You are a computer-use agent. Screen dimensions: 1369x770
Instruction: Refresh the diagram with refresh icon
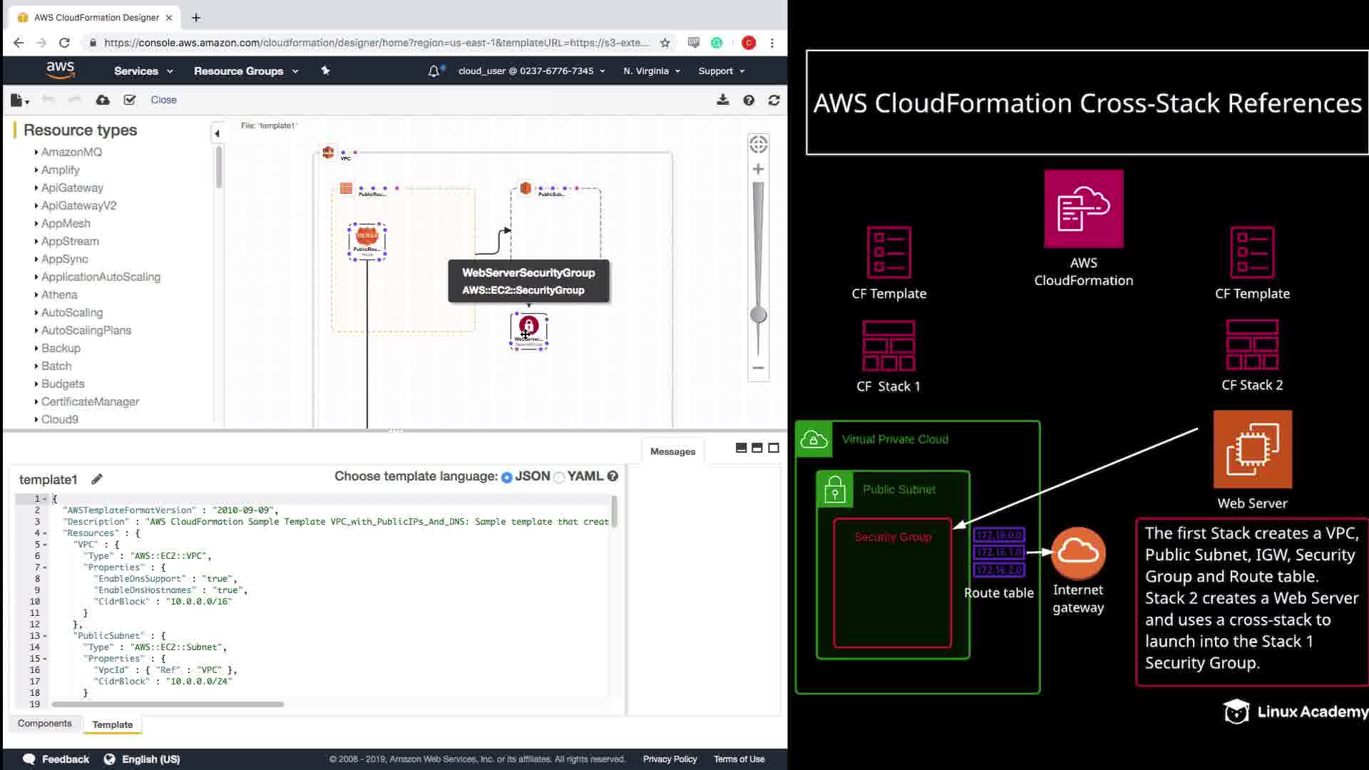pos(774,100)
